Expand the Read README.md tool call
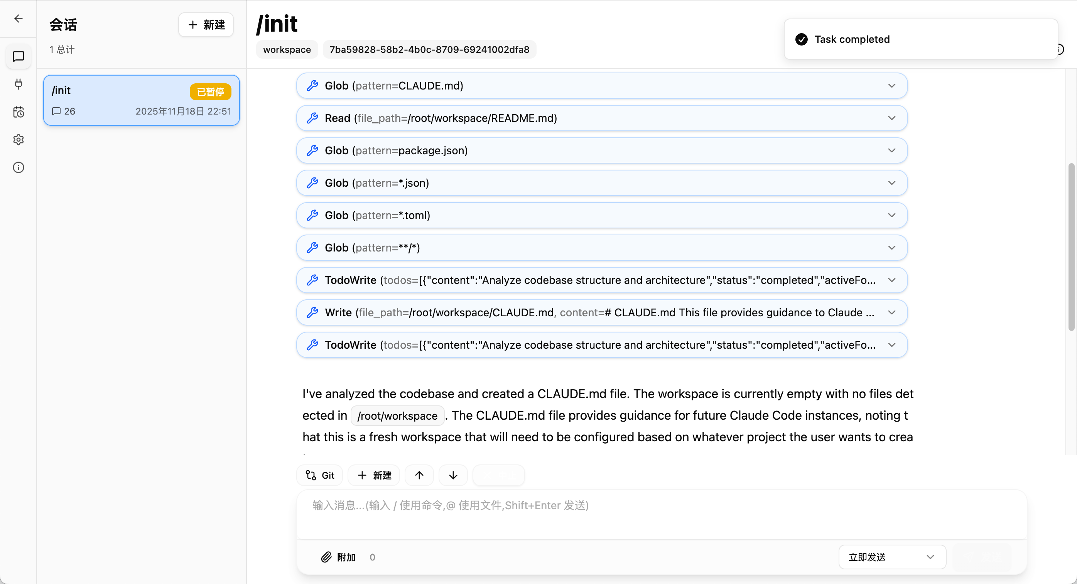 point(602,118)
